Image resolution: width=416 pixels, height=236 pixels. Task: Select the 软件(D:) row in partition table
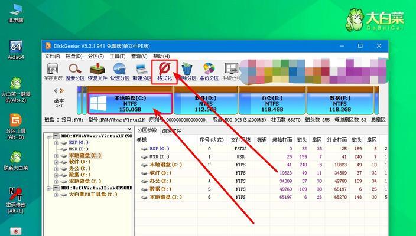pyautogui.click(x=261, y=173)
